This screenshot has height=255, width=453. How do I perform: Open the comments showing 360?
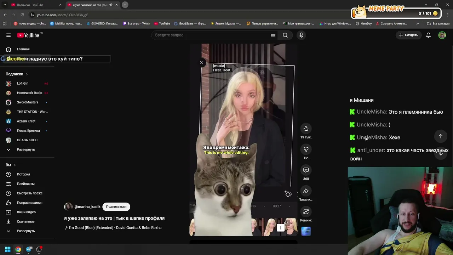click(x=306, y=170)
